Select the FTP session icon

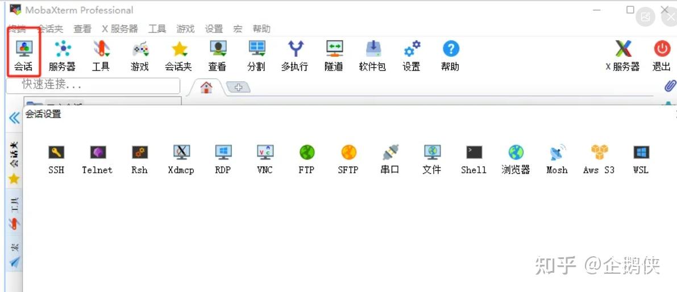click(x=307, y=159)
